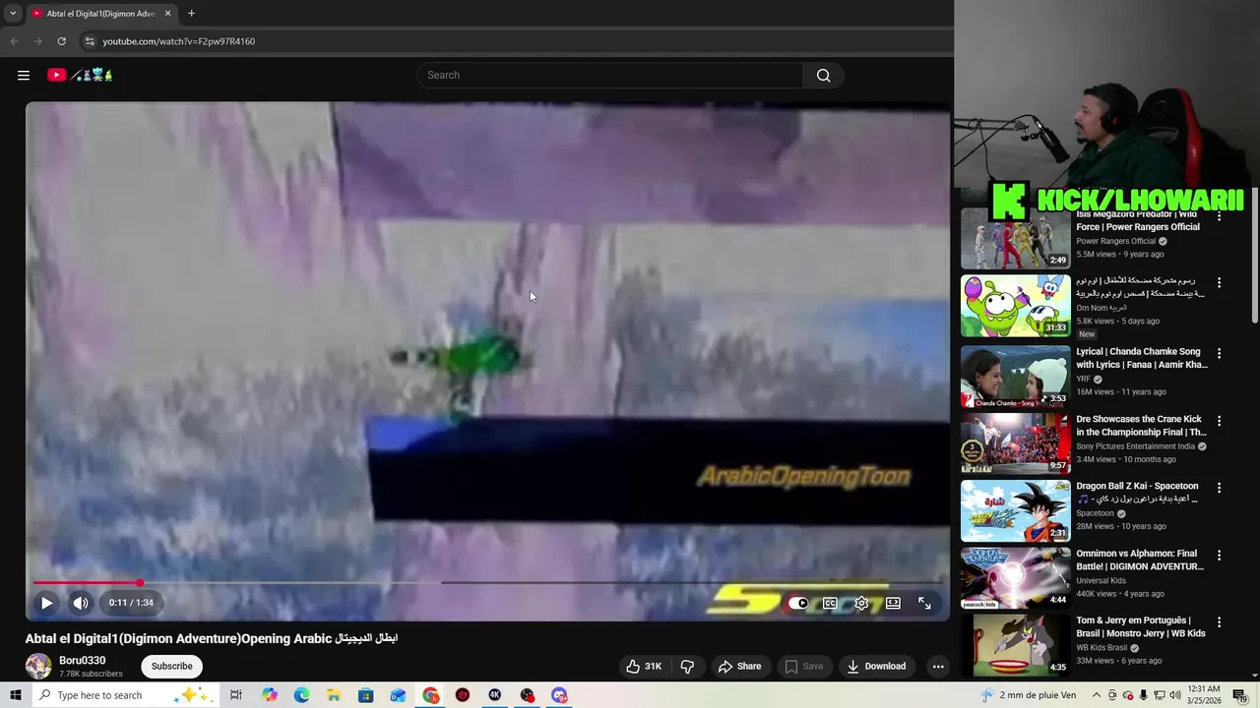Screen dimensions: 1260x708
Task: Open the Tom & Jerry em Português title
Action: point(1141,626)
